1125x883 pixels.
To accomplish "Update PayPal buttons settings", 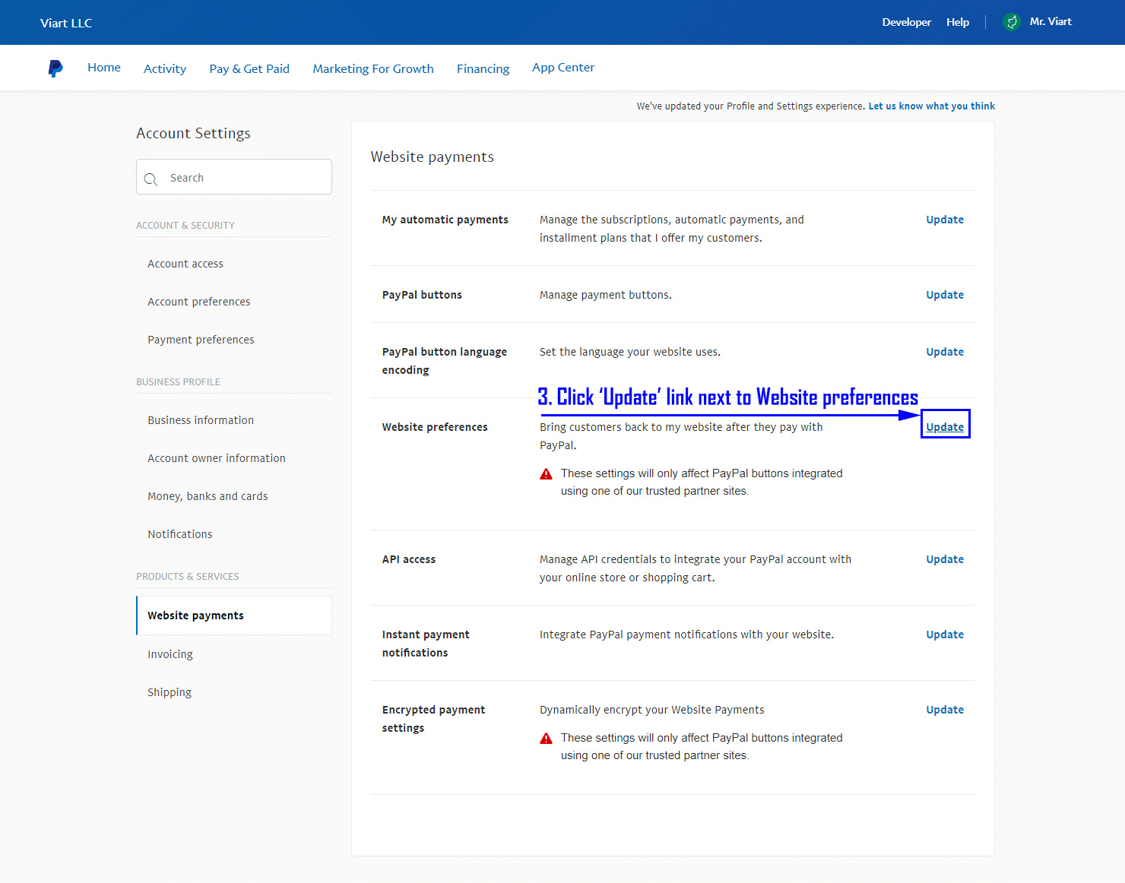I will pos(945,295).
